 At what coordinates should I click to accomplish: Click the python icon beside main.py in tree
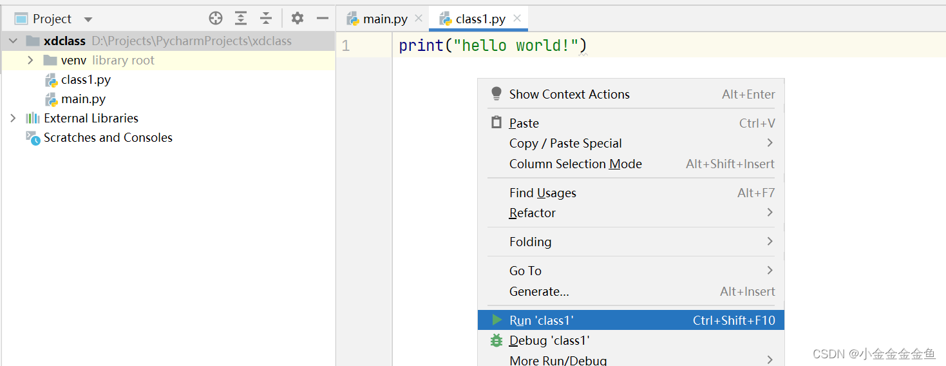click(x=51, y=99)
